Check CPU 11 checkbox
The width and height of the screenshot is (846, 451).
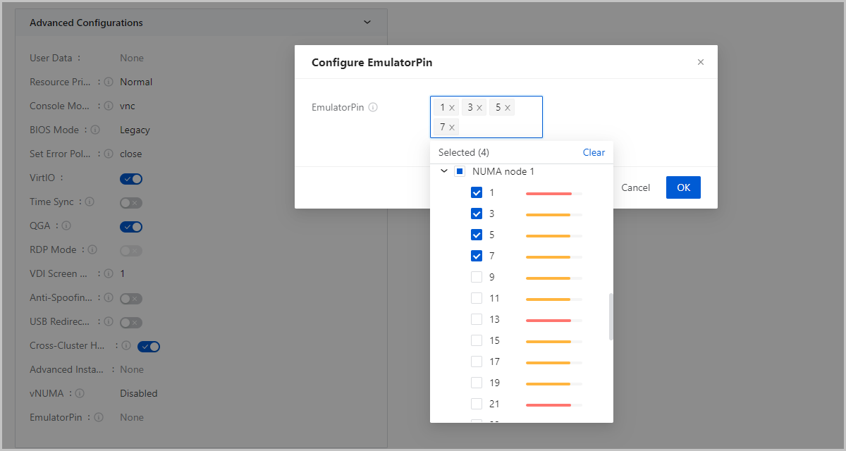477,298
